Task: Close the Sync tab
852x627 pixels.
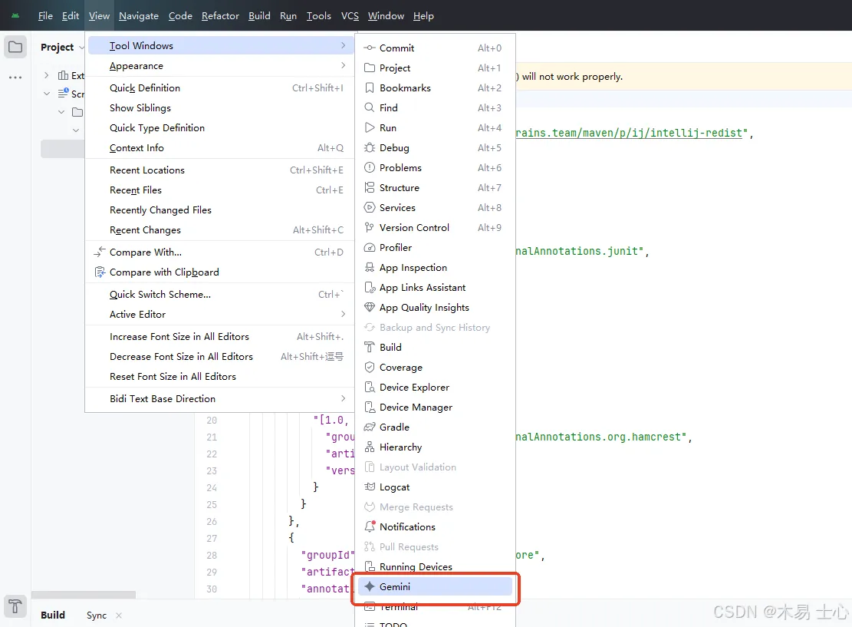Action: (x=119, y=615)
